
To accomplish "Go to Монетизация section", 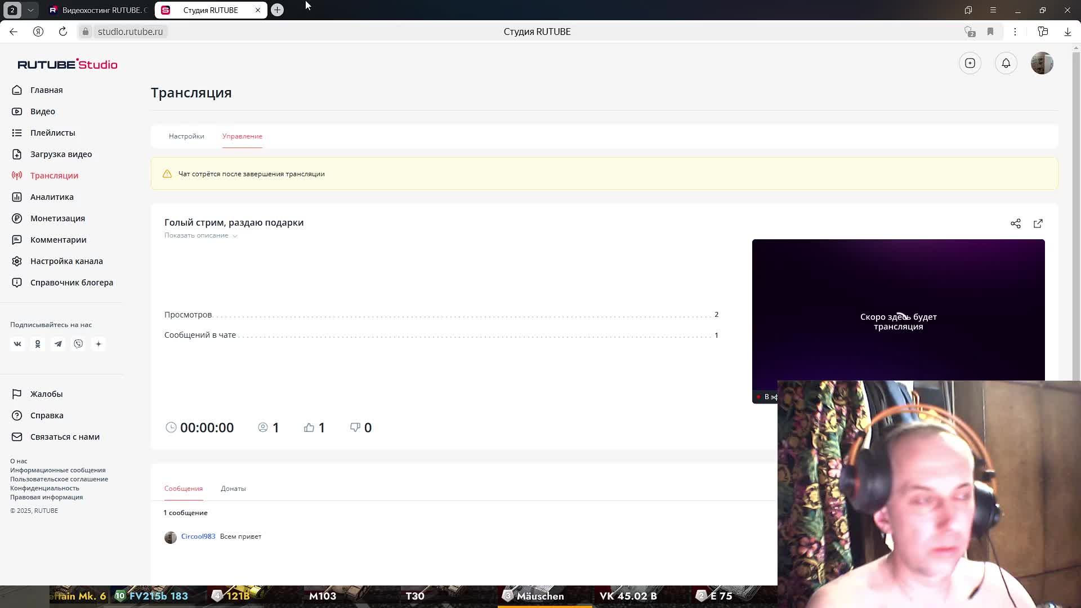I will [x=57, y=218].
